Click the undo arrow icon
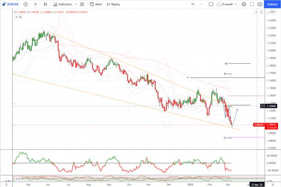Image resolution: width=281 pixels, height=187 pixels. [x=193, y=4]
